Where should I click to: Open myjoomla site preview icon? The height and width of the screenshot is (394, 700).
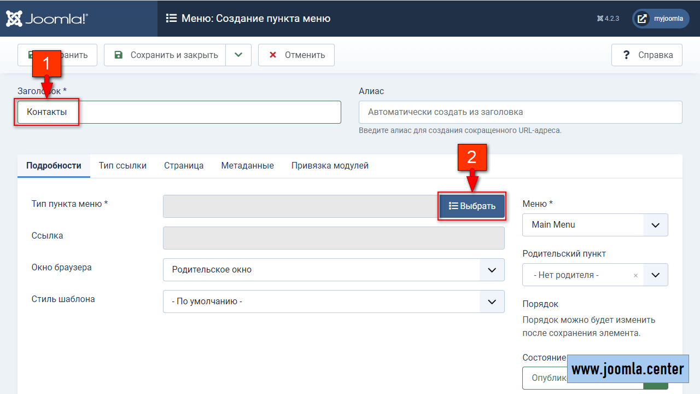pos(643,19)
